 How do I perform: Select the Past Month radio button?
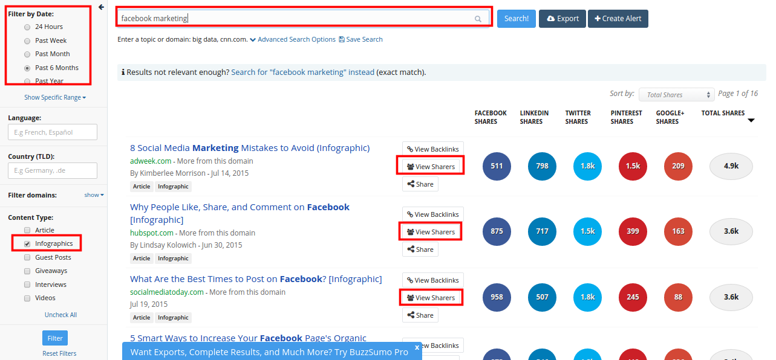[x=27, y=54]
